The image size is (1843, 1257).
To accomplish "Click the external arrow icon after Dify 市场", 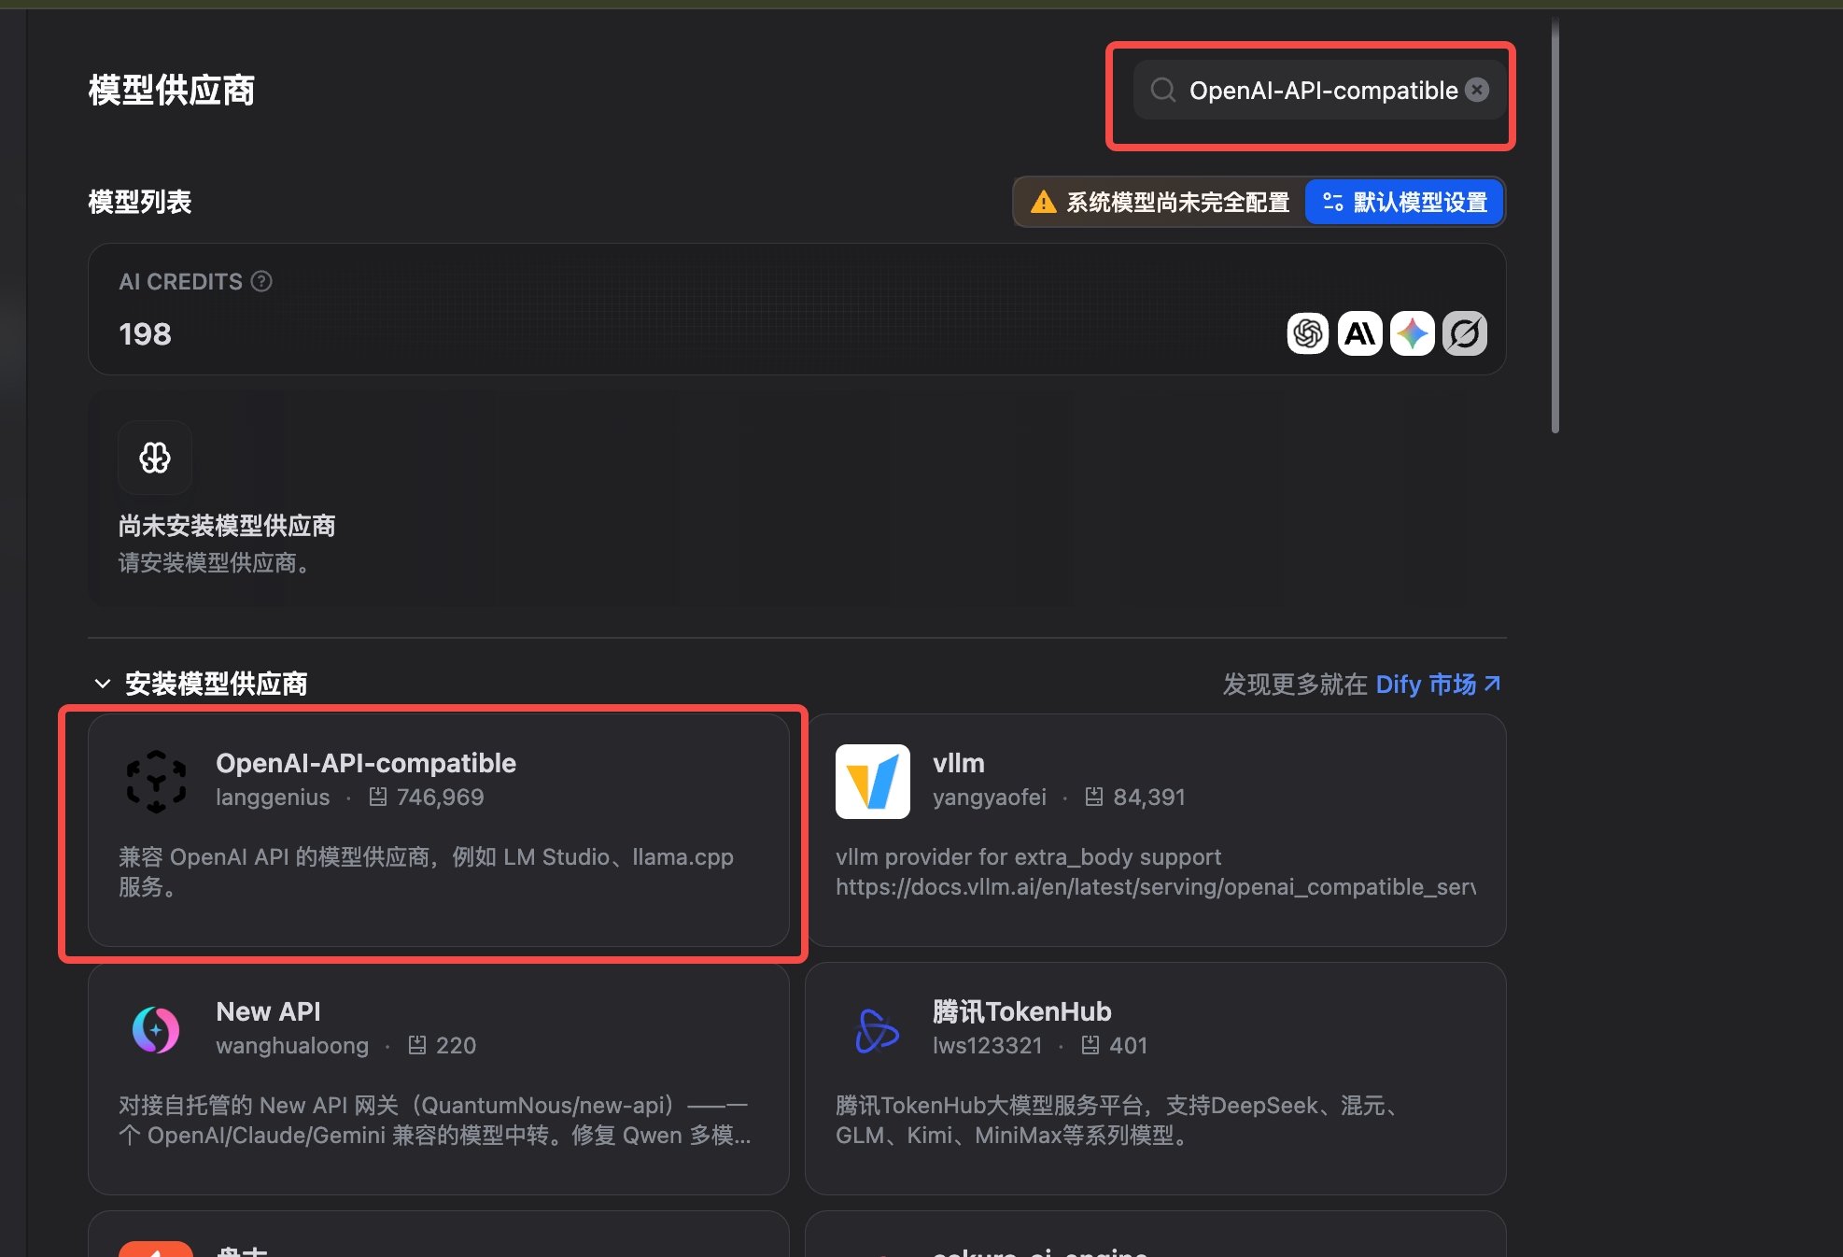I will point(1492,685).
